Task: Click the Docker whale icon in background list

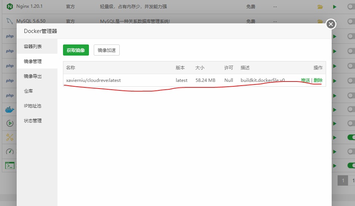Action: click(x=10, y=110)
